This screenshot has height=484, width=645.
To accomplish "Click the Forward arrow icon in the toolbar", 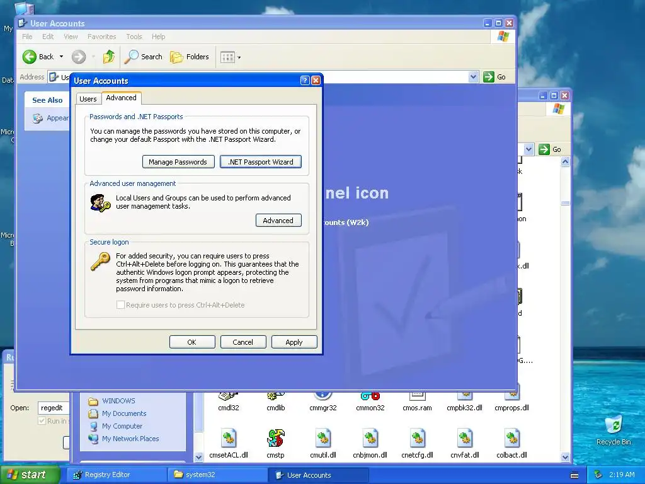I will pyautogui.click(x=79, y=57).
